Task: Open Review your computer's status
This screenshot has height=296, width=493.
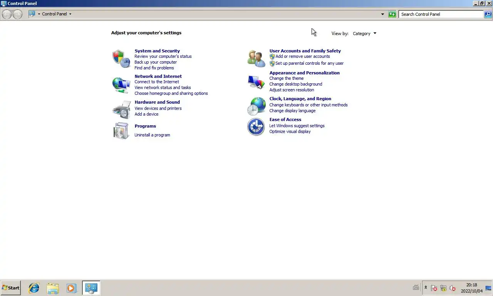Action: point(163,56)
